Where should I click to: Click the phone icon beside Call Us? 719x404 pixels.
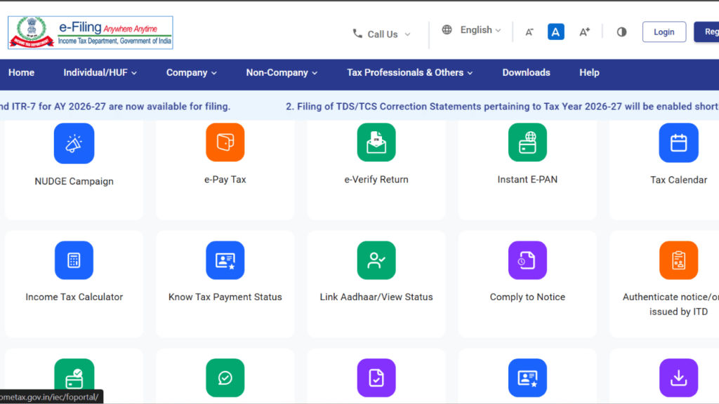pos(357,34)
